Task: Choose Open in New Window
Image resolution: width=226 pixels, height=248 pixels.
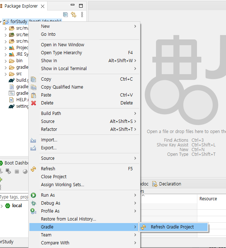Action: click(x=85, y=45)
